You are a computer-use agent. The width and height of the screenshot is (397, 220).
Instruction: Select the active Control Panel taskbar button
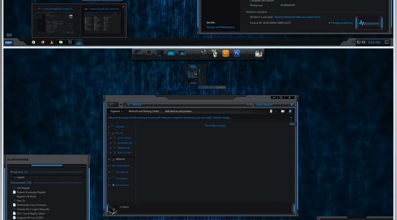coord(79,42)
